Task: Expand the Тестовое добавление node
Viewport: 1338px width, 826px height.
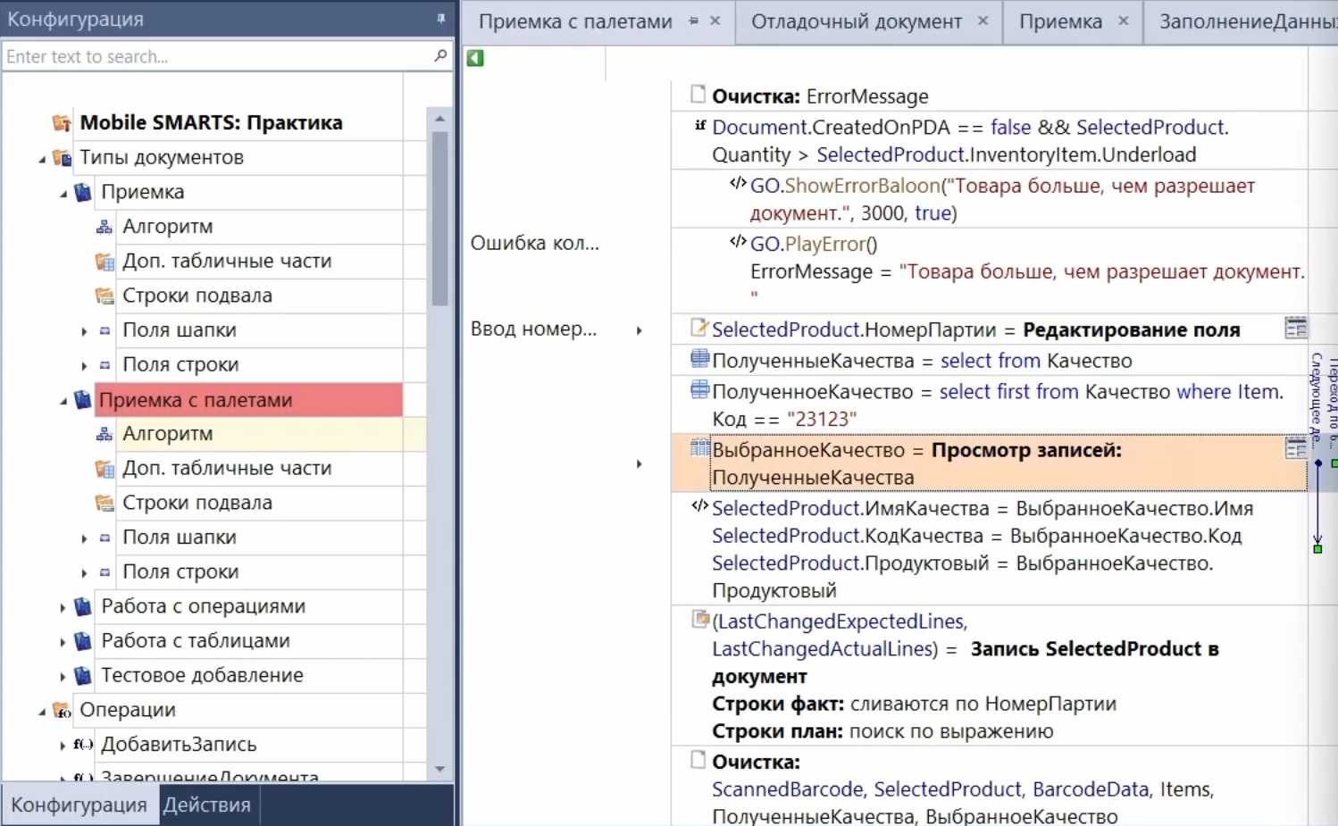Action: (x=63, y=677)
